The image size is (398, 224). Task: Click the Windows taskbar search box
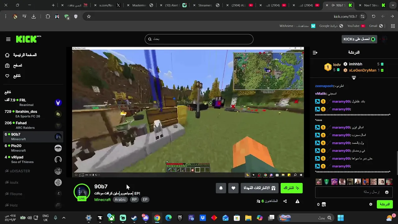click(306, 218)
